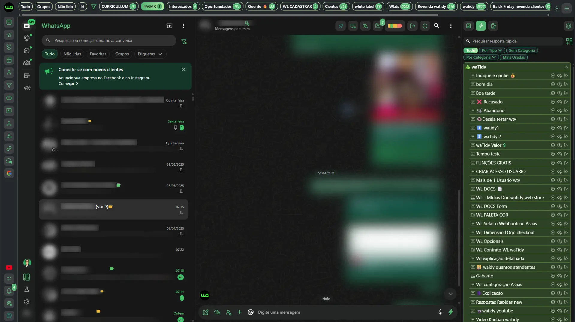
Task: Toggle visibility eye for 'Boa tarde' reply
Action: [x=559, y=93]
